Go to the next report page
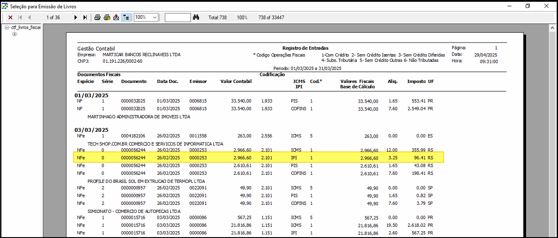 tap(76, 17)
